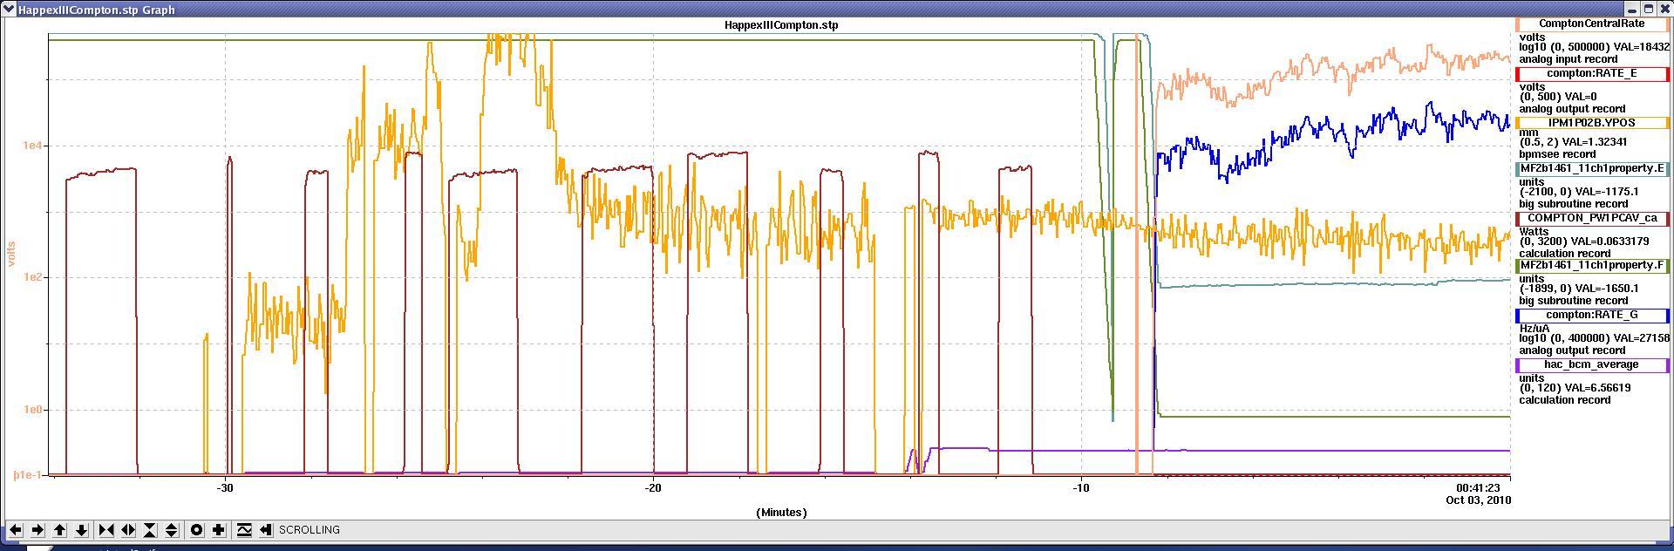The width and height of the screenshot is (1674, 551).
Task: Pan graph right with right arrow button
Action: point(37,529)
